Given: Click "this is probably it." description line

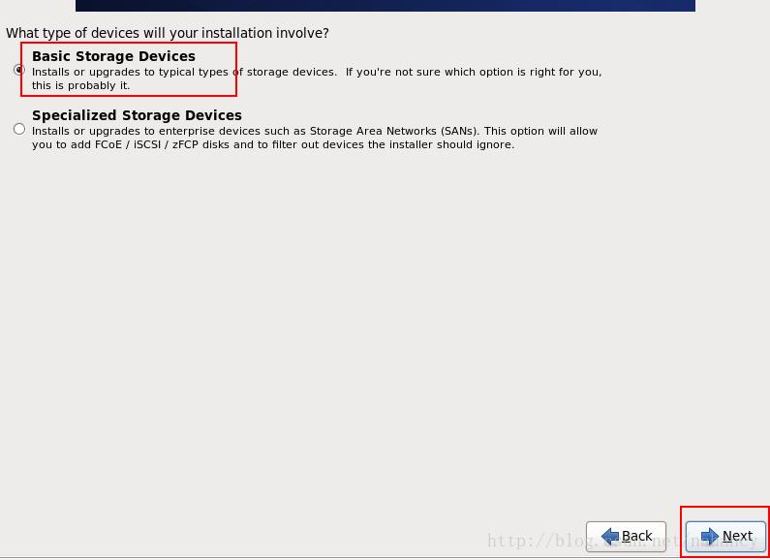Looking at the screenshot, I should click(80, 86).
